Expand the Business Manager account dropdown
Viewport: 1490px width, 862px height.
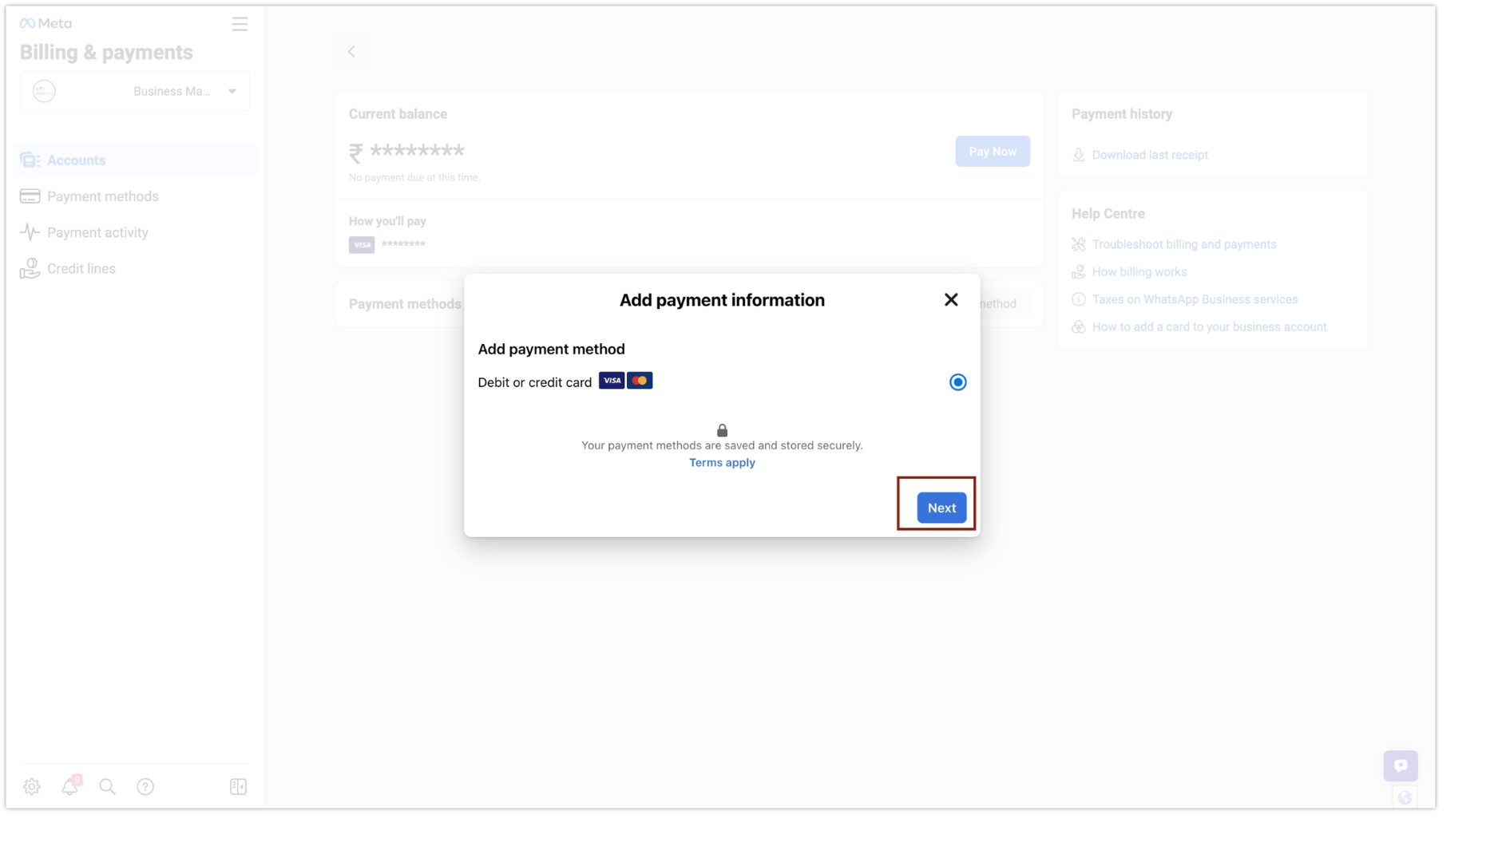[x=232, y=91]
